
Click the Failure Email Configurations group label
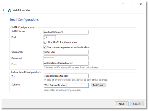click(x=26, y=72)
